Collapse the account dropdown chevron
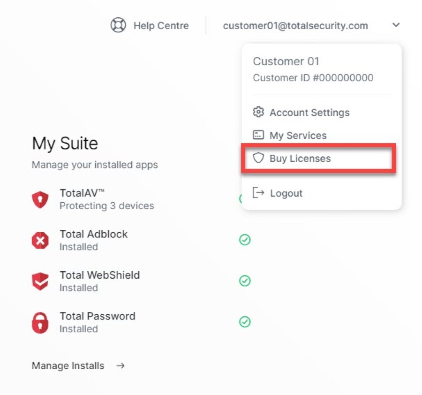Screen dimensions: 422x395 pyautogui.click(x=396, y=25)
